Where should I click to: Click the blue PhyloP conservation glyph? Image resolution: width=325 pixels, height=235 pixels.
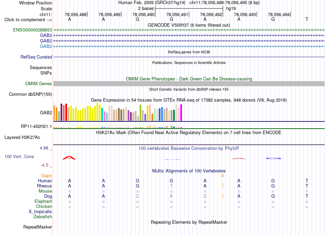click(273, 158)
